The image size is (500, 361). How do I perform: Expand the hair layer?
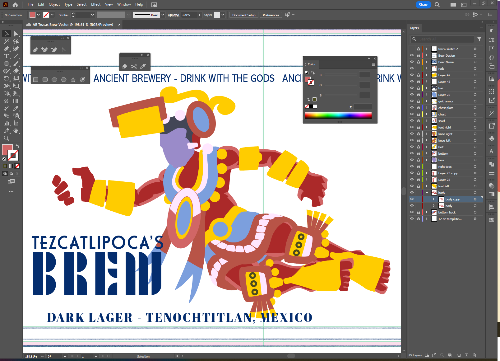[427, 88]
